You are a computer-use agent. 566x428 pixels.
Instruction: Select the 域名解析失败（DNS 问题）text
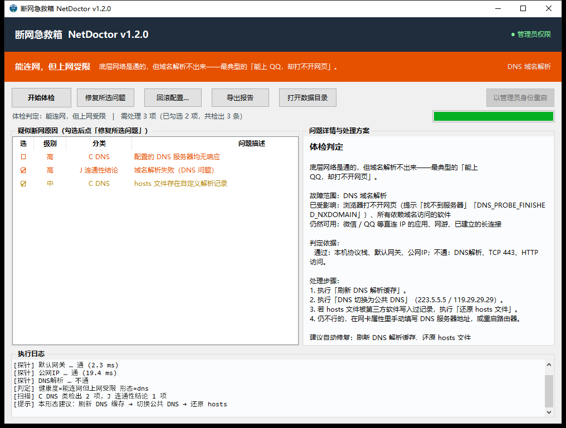(174, 170)
